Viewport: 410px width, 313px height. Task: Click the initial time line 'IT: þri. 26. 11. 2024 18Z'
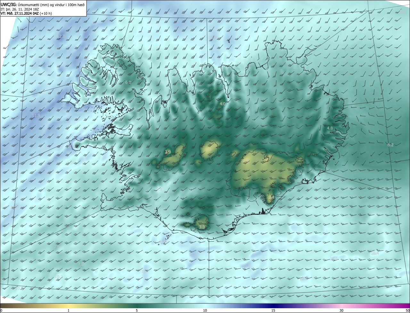coord(20,9)
